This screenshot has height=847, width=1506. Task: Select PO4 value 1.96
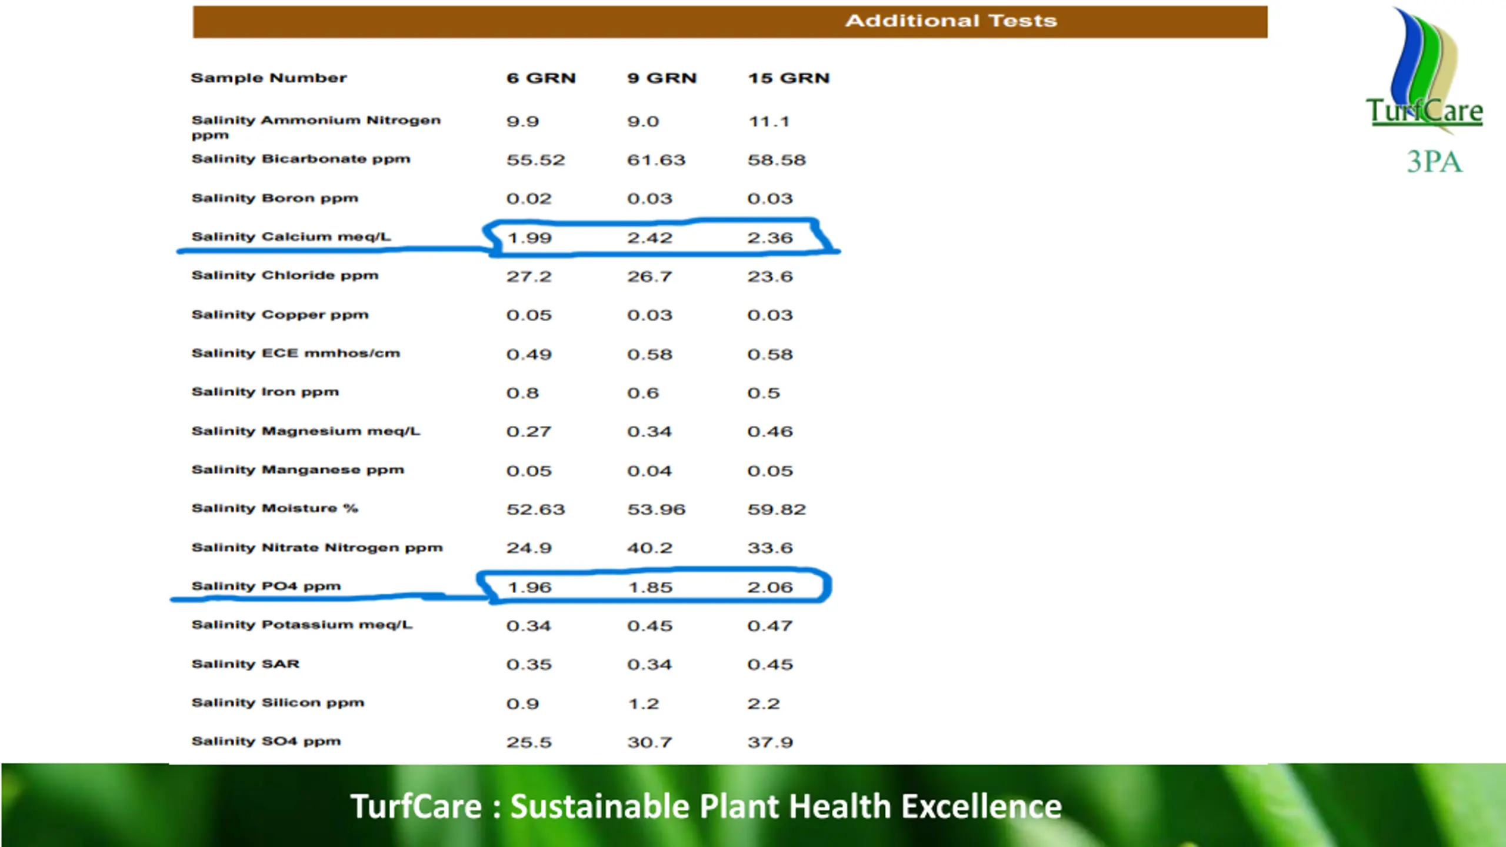[529, 588]
